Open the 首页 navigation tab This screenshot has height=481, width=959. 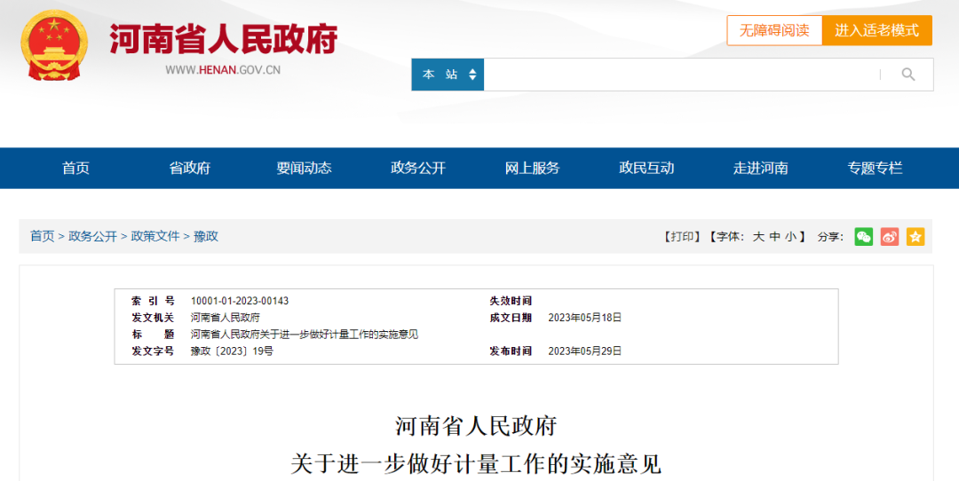click(76, 168)
